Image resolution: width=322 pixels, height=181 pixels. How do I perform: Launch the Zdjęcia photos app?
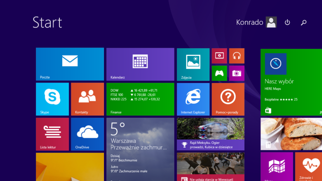[x=193, y=64]
